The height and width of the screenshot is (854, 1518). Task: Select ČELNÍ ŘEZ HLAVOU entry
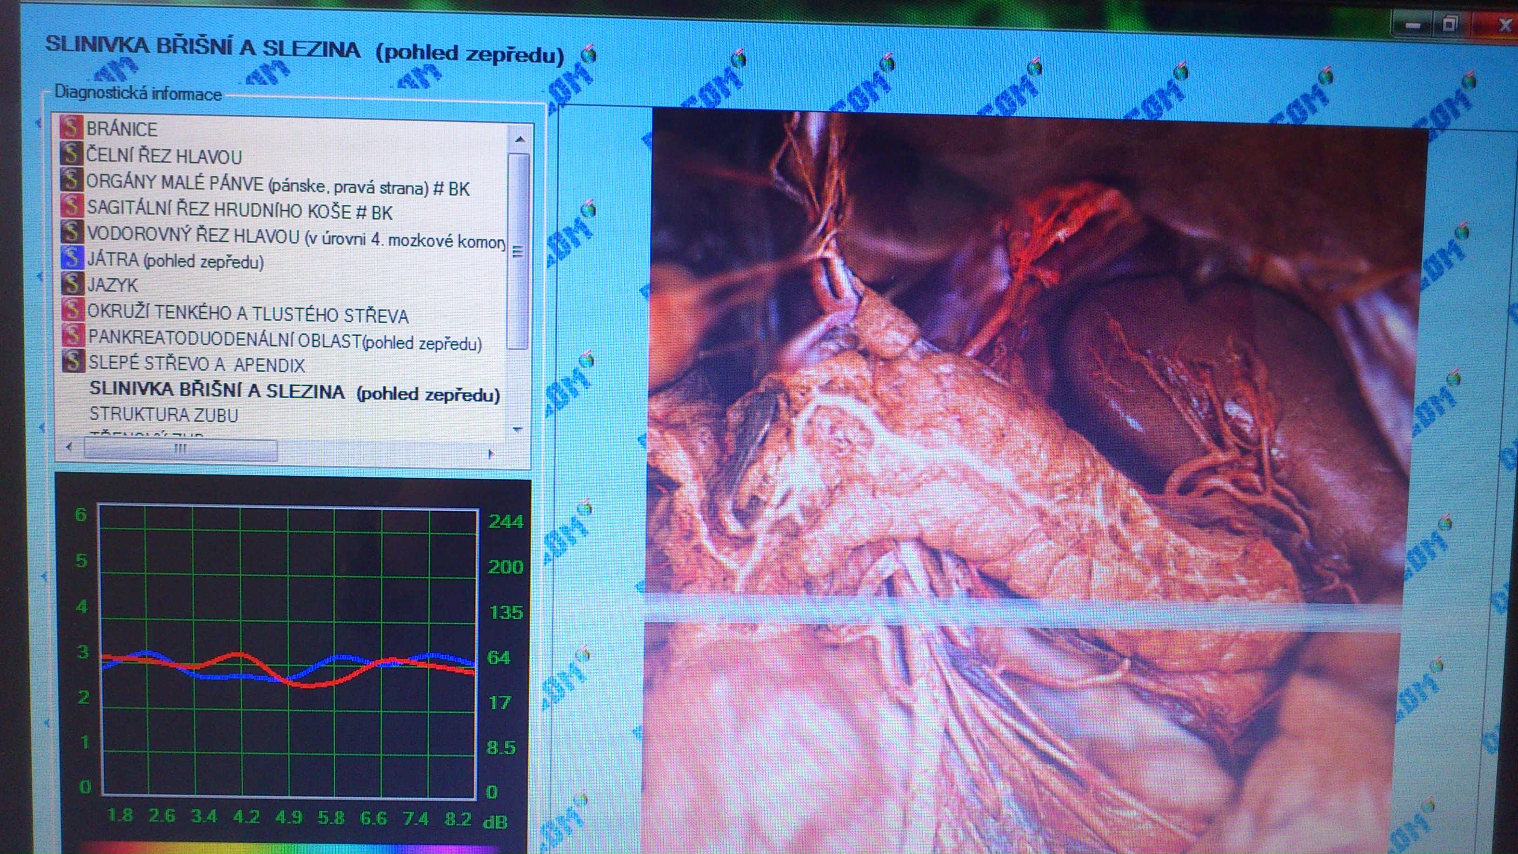click(x=164, y=156)
